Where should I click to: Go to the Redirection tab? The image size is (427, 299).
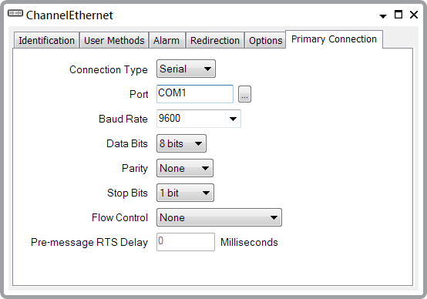pos(215,40)
